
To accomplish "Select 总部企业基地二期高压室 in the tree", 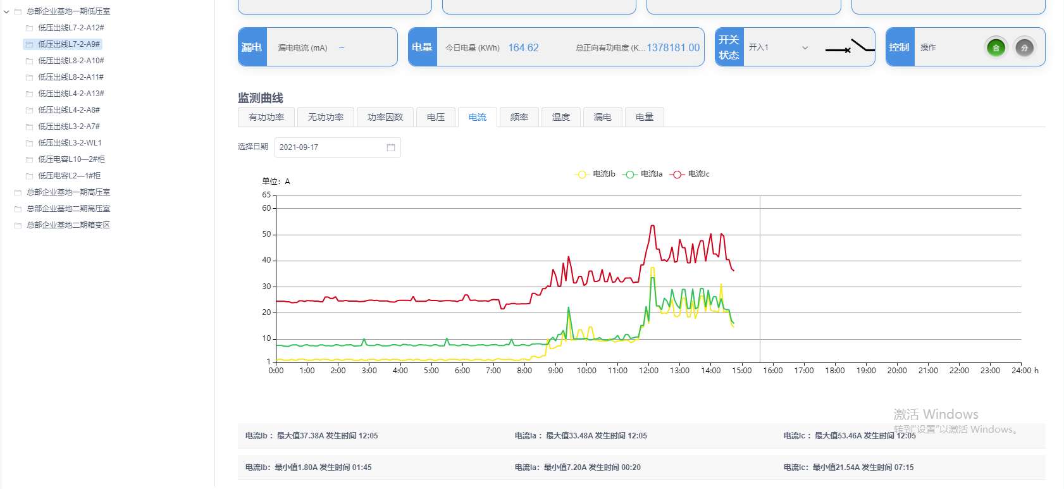I will 68,209.
